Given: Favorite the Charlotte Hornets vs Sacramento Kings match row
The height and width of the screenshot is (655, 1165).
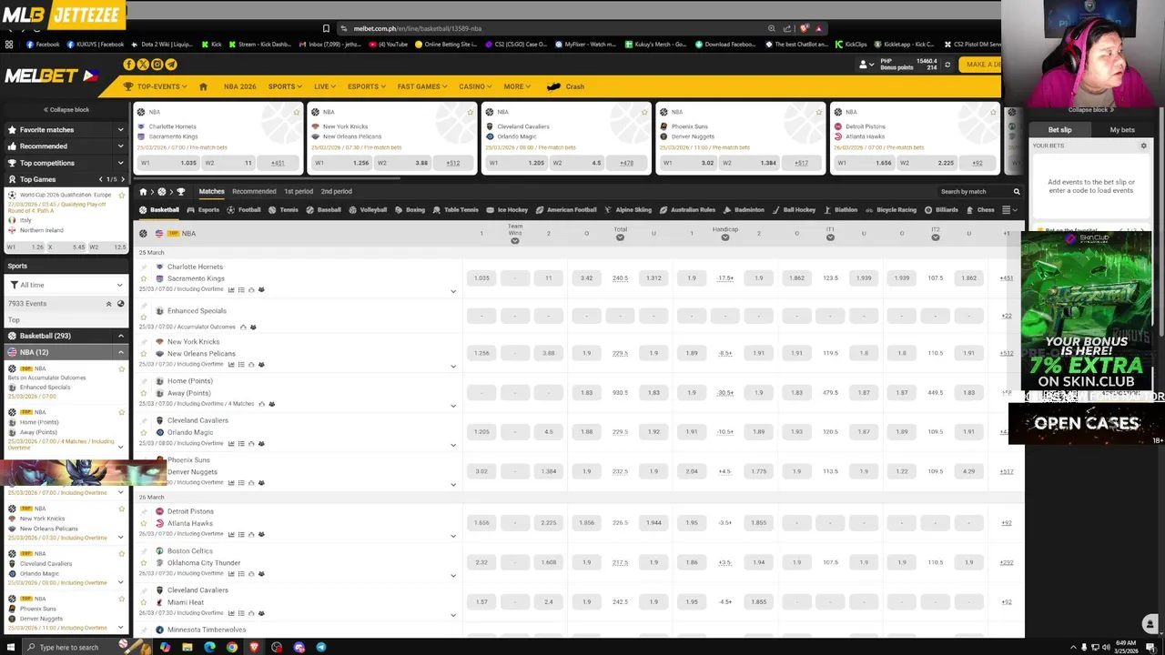Looking at the screenshot, I should 143,278.
